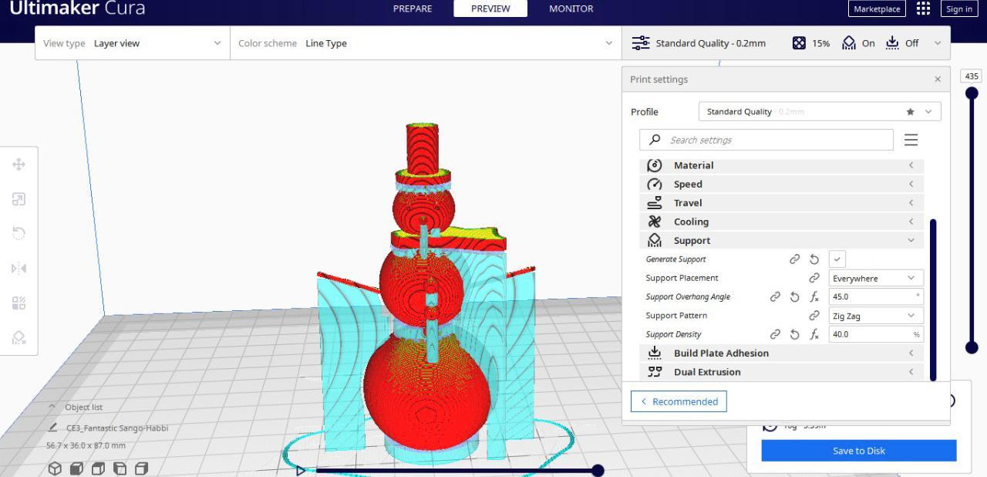This screenshot has width=987, height=477.
Task: Switch to 3D view orientation cube
Action: click(x=55, y=469)
